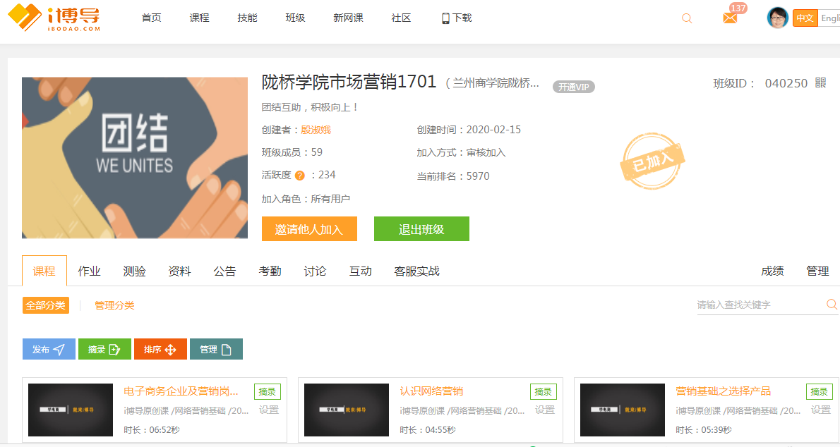Select the 全部分类 category filter
This screenshot has height=447, width=840.
pos(46,305)
